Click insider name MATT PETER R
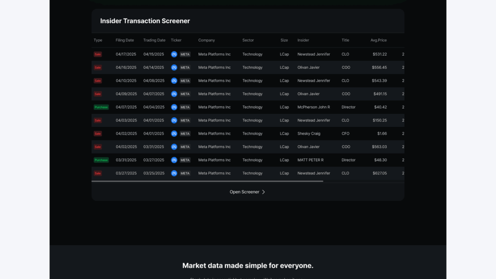 tap(310, 160)
